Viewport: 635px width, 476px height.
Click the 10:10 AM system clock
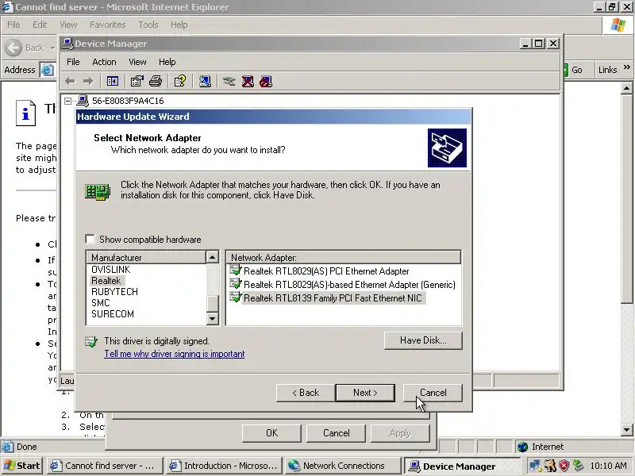[x=608, y=466]
